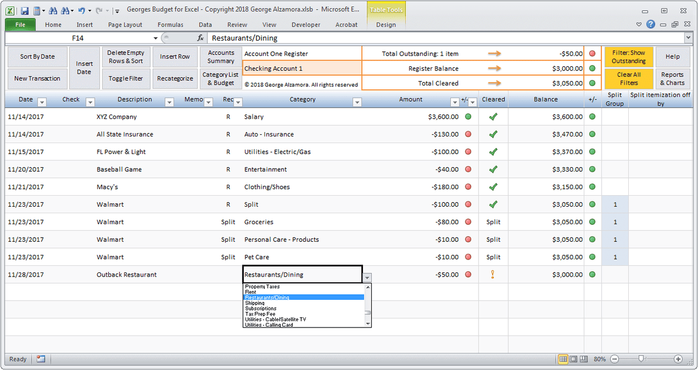
Task: Zoom out with the minus button
Action: (614, 359)
